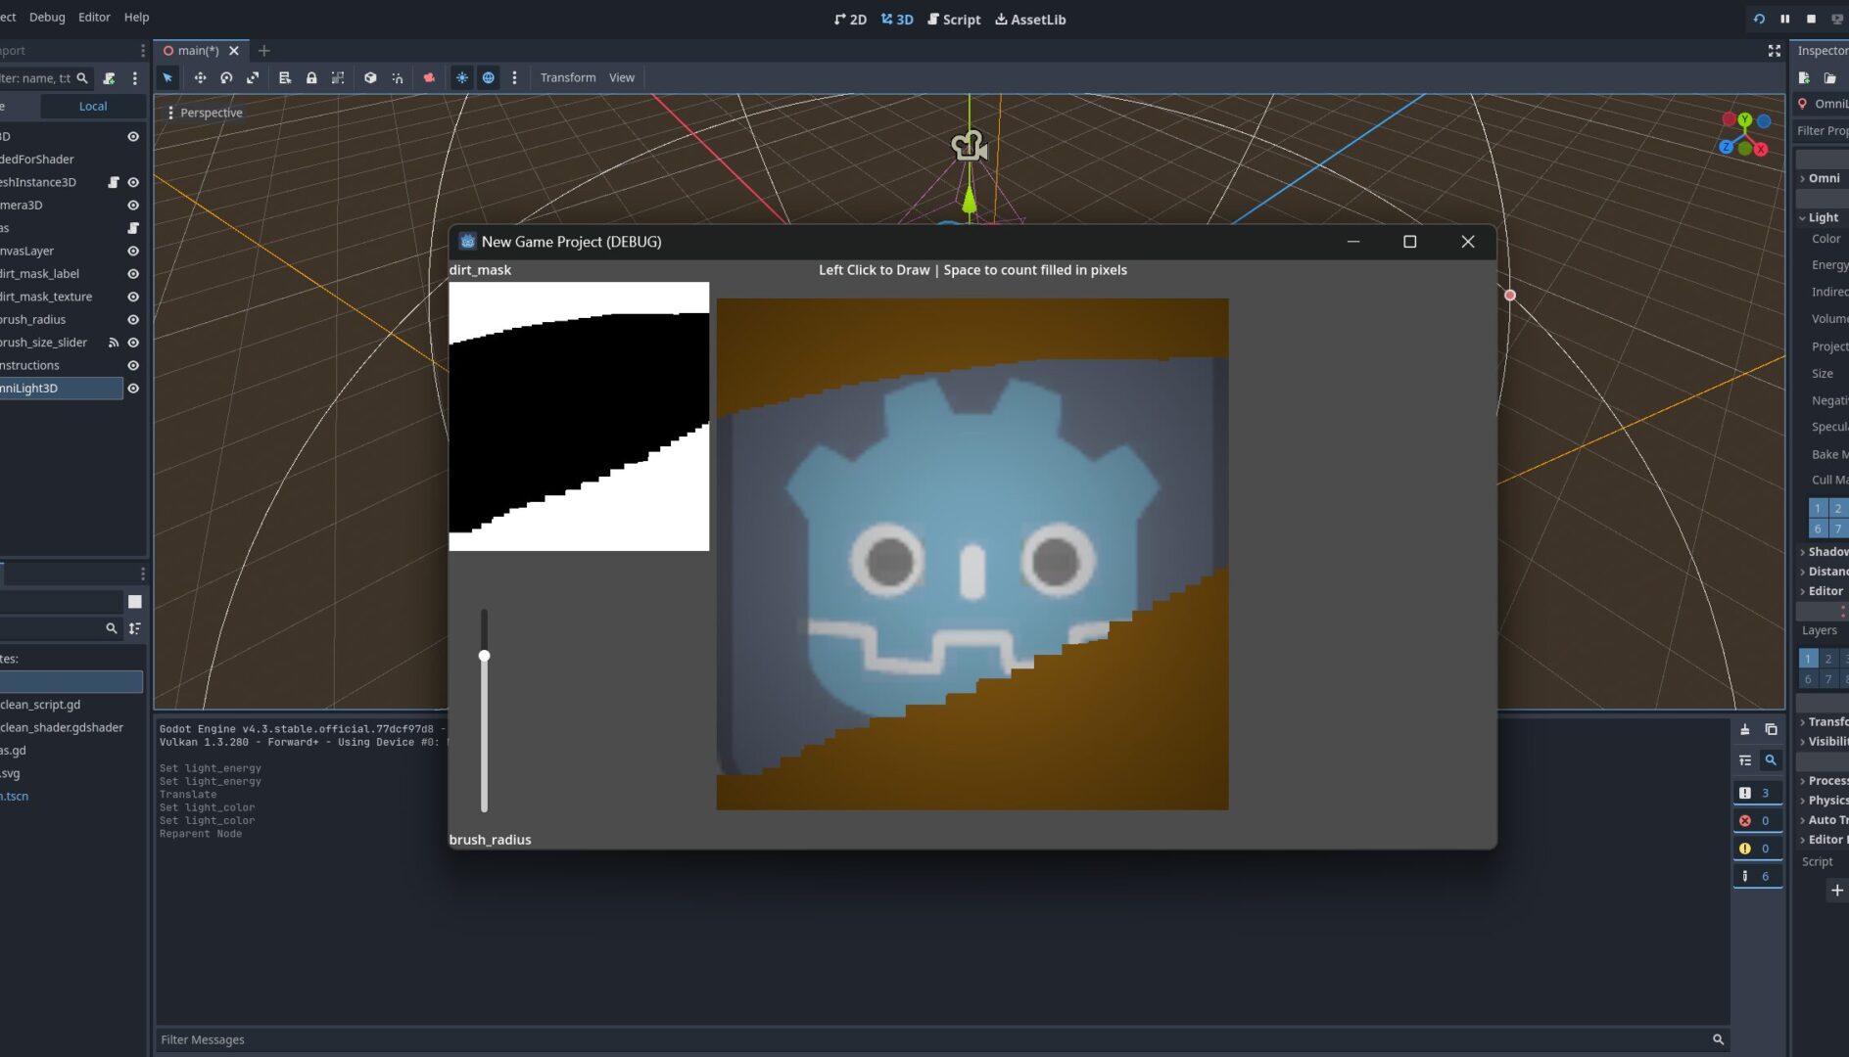The image size is (1849, 1057).
Task: Click the green Y axis on gizmo
Action: tap(1744, 119)
